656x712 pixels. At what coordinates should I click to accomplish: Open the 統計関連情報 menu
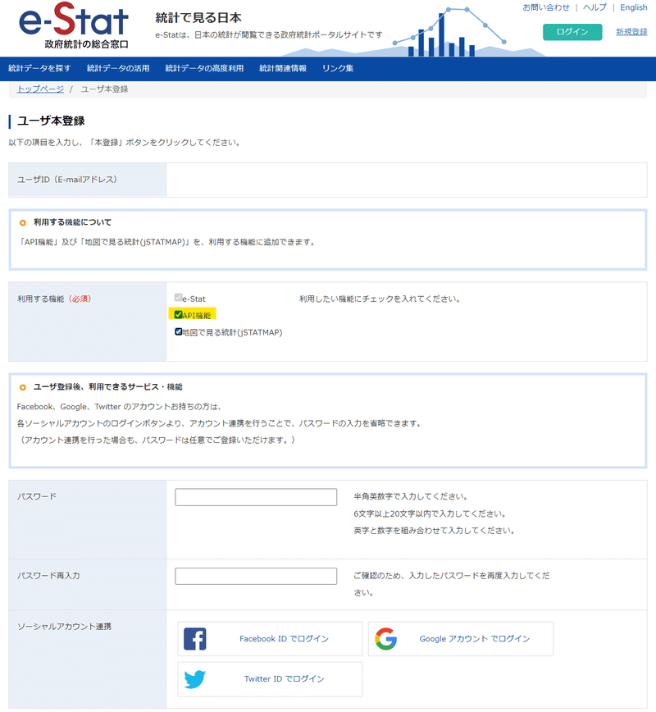pyautogui.click(x=281, y=70)
